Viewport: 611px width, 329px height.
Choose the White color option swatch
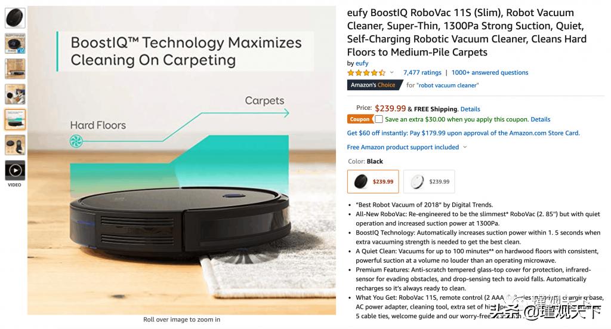428,182
